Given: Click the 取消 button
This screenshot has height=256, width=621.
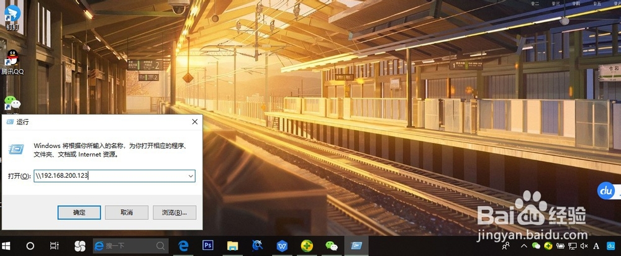Looking at the screenshot, I should [127, 213].
